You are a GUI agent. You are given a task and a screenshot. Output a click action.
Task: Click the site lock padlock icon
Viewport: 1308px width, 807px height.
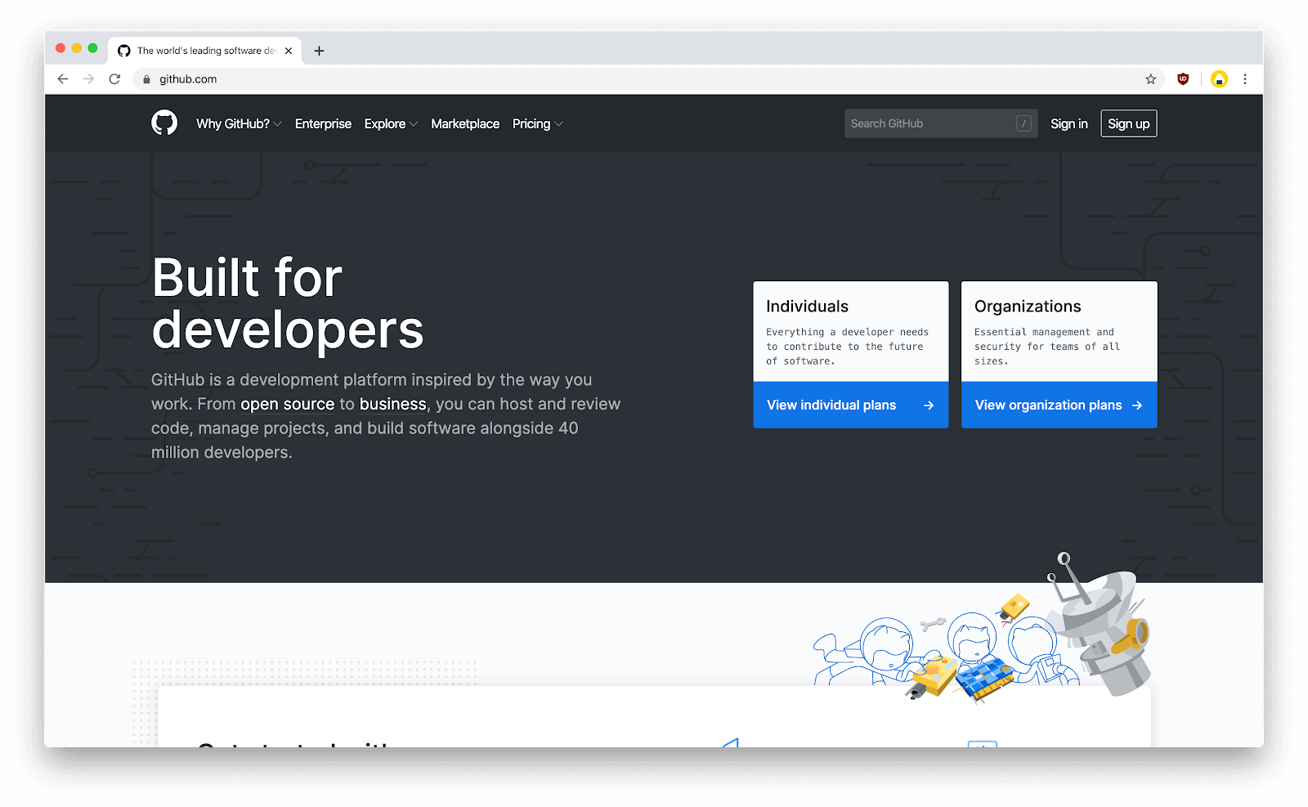pyautogui.click(x=146, y=79)
